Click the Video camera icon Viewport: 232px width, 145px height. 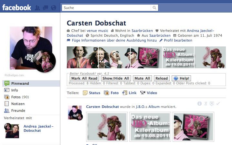click(x=143, y=93)
